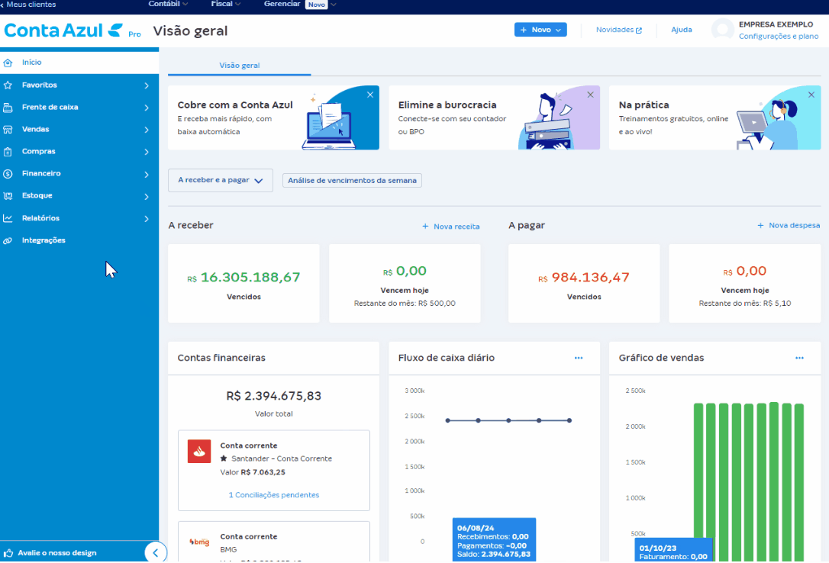This screenshot has height=563, width=829.
Task: Open 1 Conciliações pendentes link
Action: tap(274, 495)
